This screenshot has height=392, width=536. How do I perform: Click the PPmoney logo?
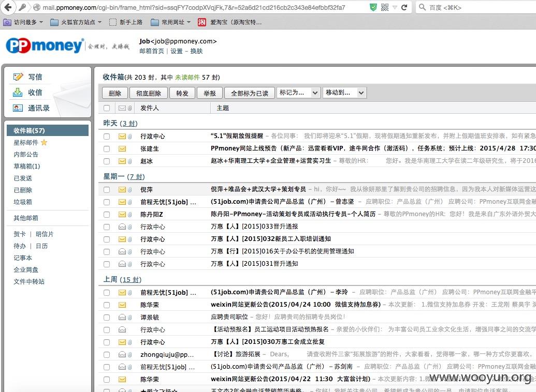pyautogui.click(x=45, y=46)
